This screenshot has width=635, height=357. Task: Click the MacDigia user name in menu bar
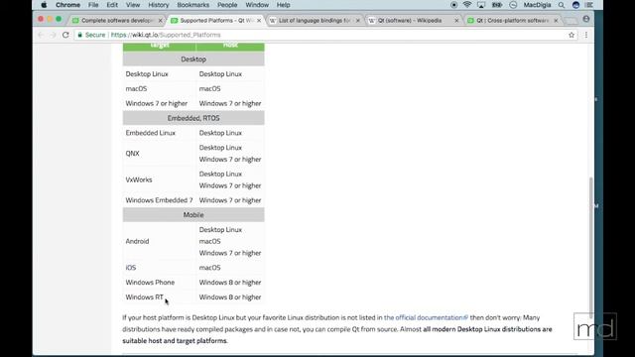tap(537, 5)
